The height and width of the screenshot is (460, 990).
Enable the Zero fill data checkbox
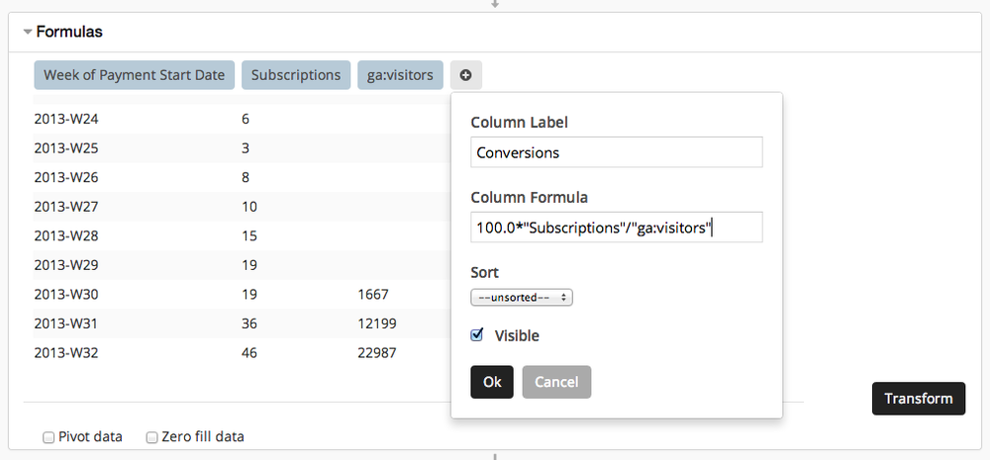[152, 436]
